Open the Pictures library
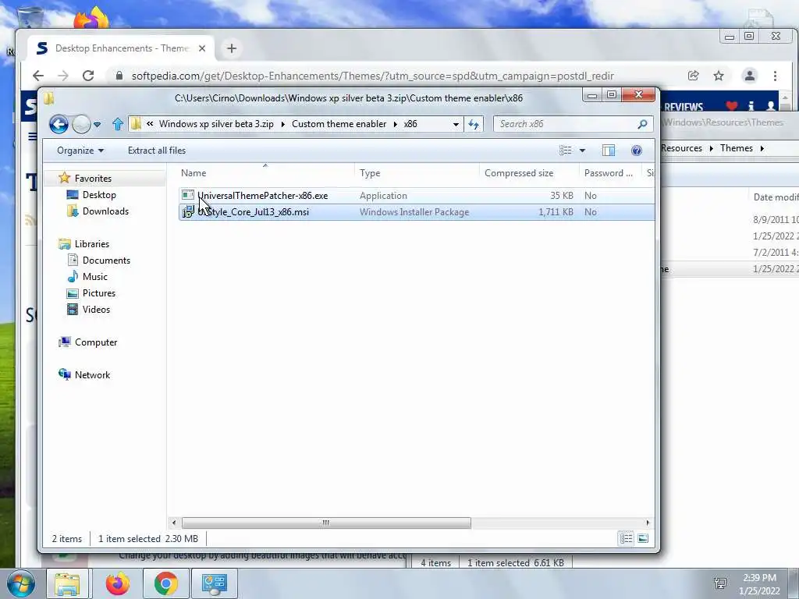799x599 pixels. click(99, 293)
